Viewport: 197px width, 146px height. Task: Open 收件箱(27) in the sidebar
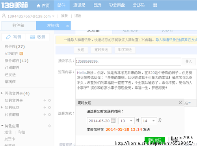[15, 47]
